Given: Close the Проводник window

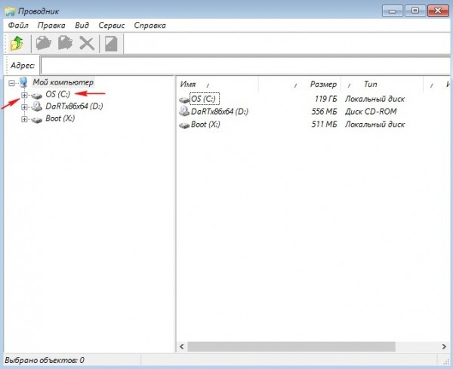Looking at the screenshot, I should pos(438,11).
